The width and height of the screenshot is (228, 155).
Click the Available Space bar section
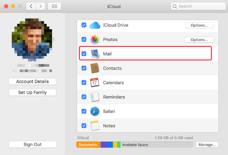point(157,145)
